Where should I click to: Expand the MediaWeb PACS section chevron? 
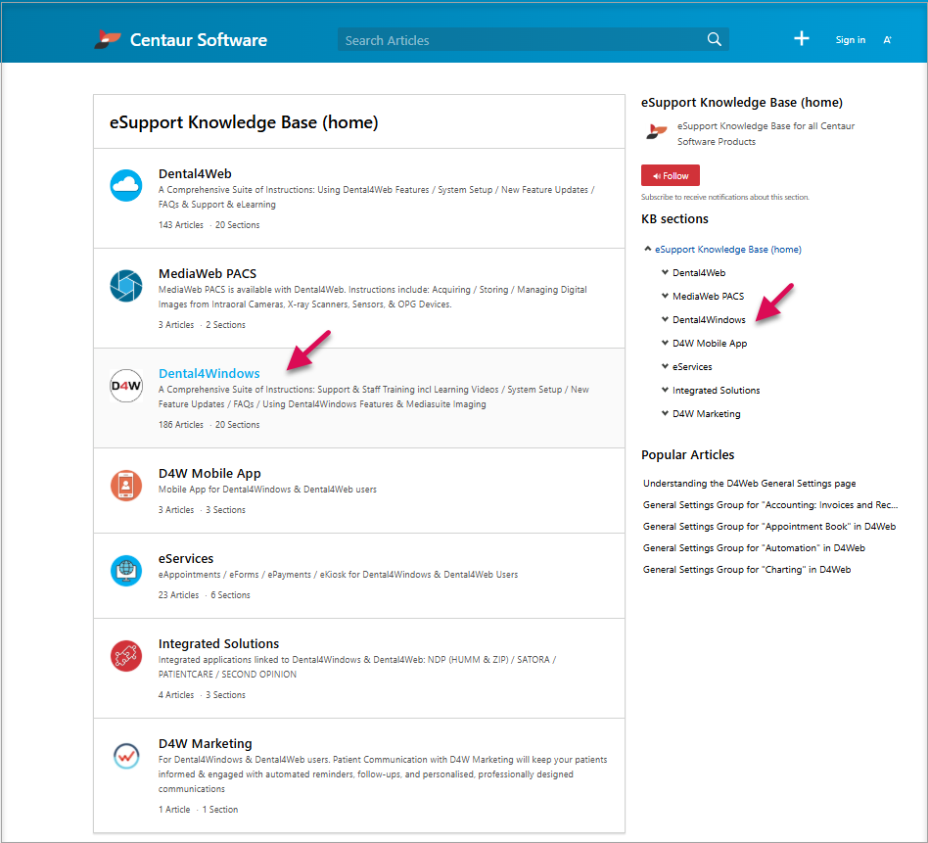(x=665, y=296)
